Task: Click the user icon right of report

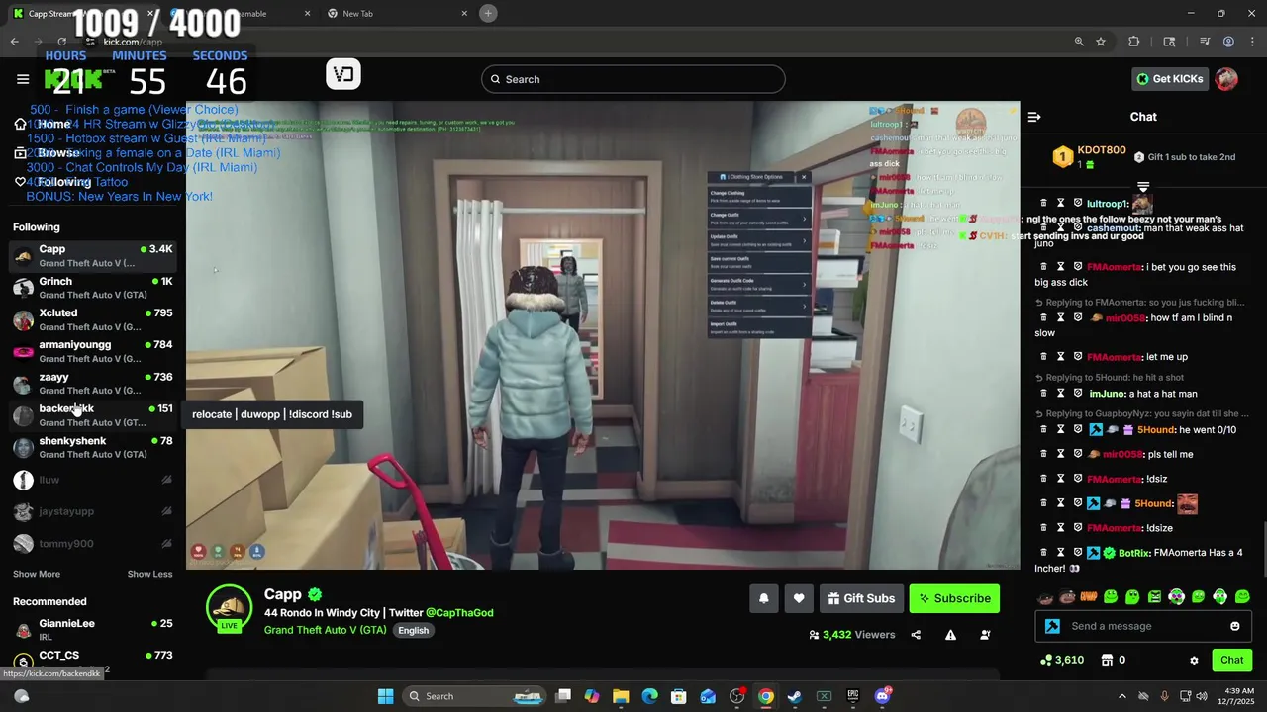Action: (x=985, y=635)
